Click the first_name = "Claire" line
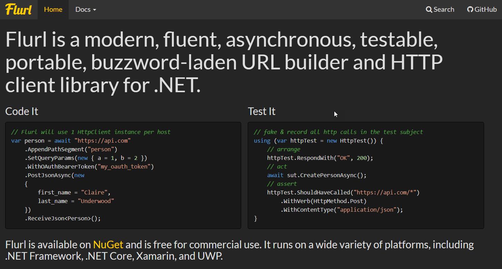 click(x=74, y=192)
